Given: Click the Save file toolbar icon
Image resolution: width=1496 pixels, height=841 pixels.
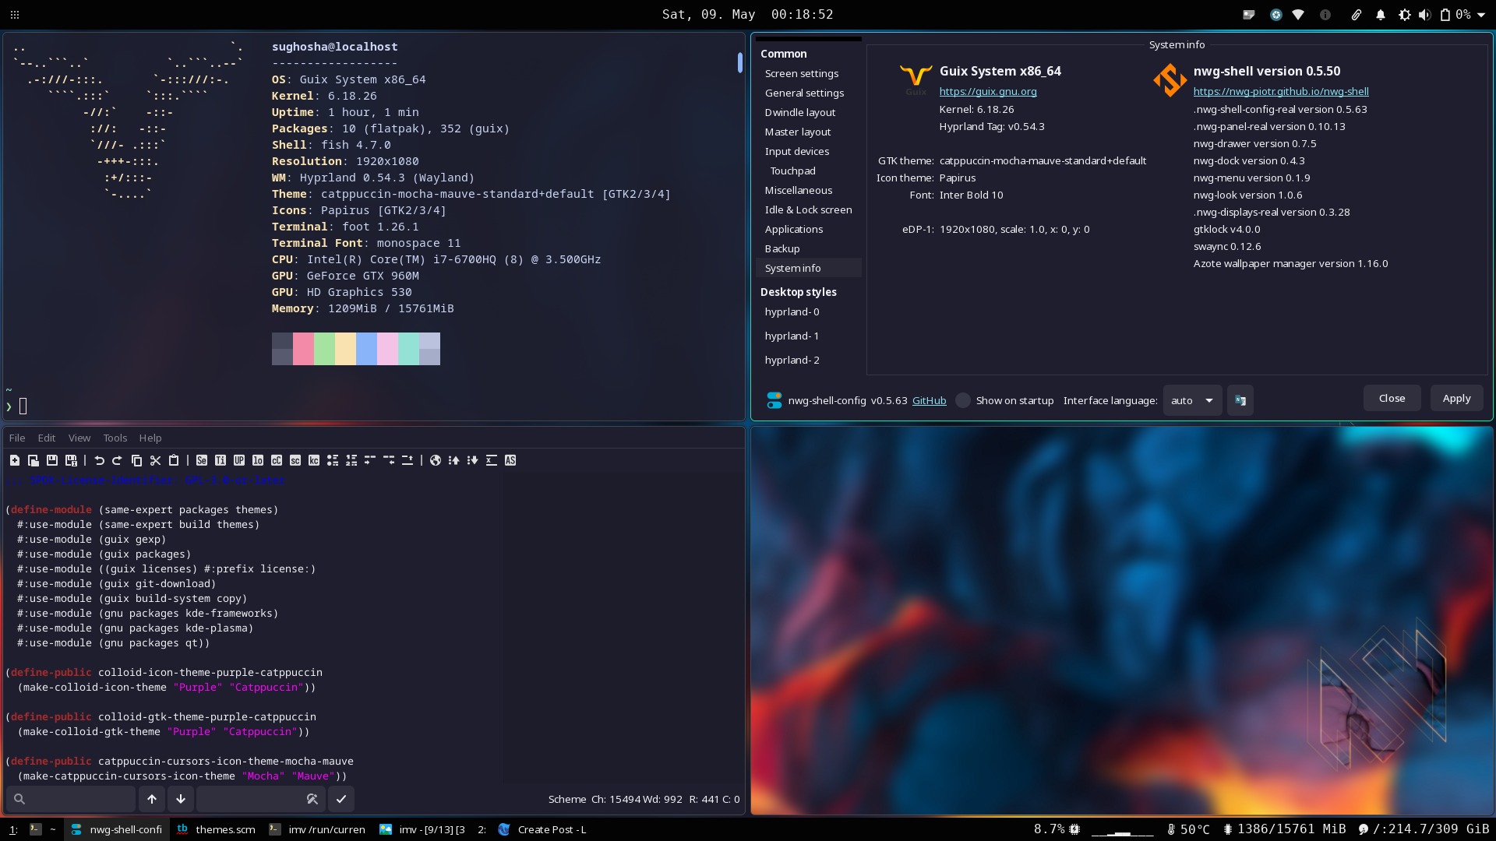Looking at the screenshot, I should coord(52,460).
